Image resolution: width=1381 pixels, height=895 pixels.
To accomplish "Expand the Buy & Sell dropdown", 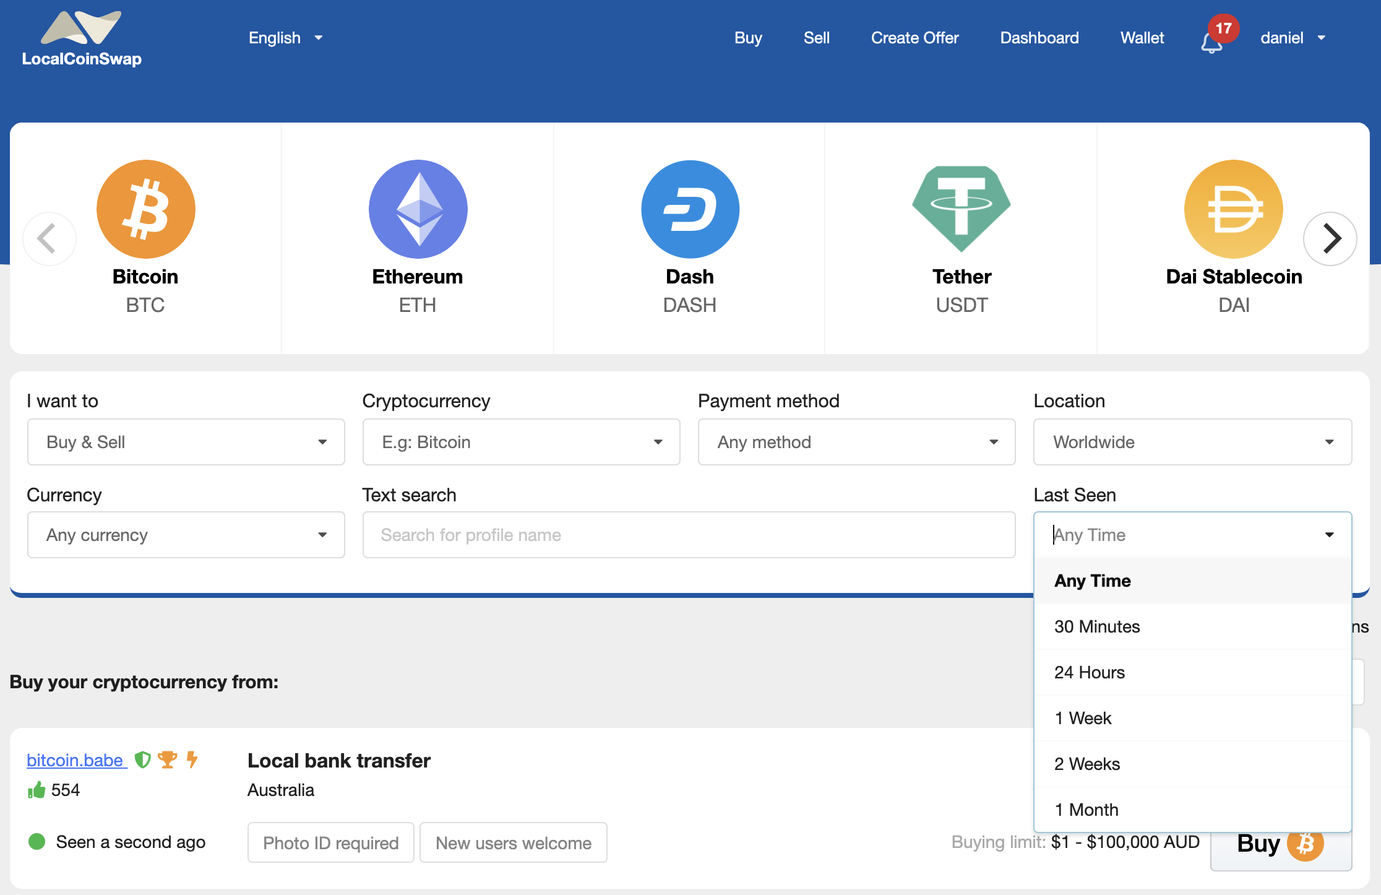I will pos(186,442).
